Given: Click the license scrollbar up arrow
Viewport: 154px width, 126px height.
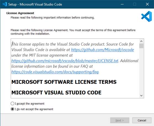Looking at the screenshot, I should coord(141,41).
